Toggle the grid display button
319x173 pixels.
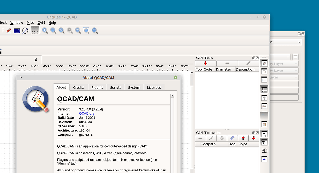click(35, 31)
